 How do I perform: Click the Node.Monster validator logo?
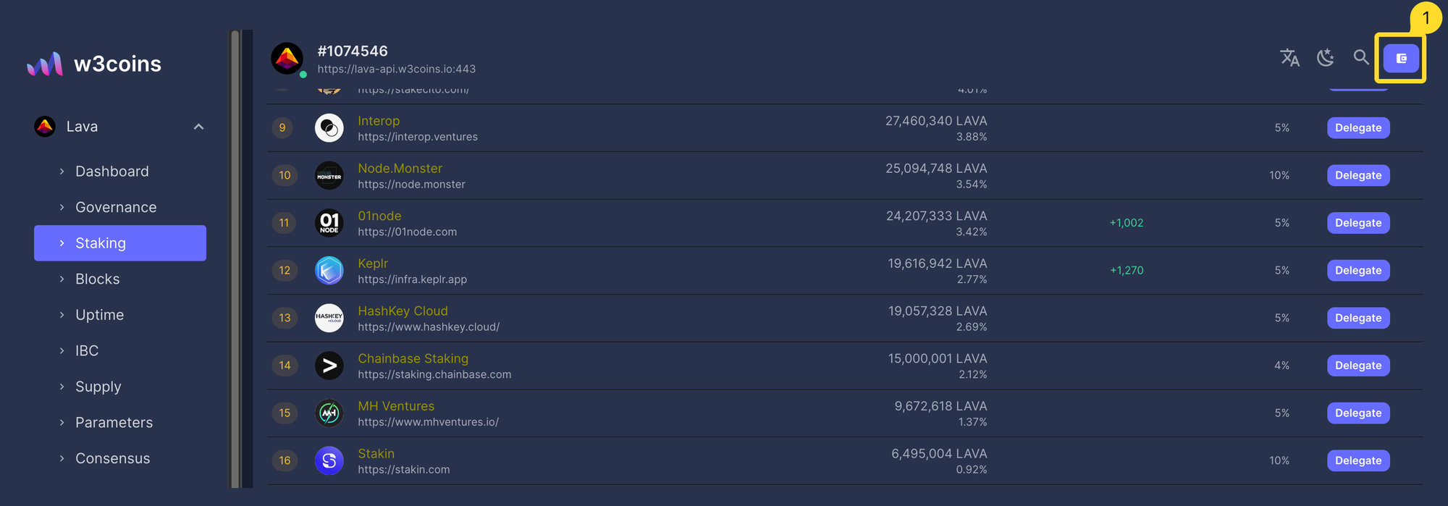[329, 175]
